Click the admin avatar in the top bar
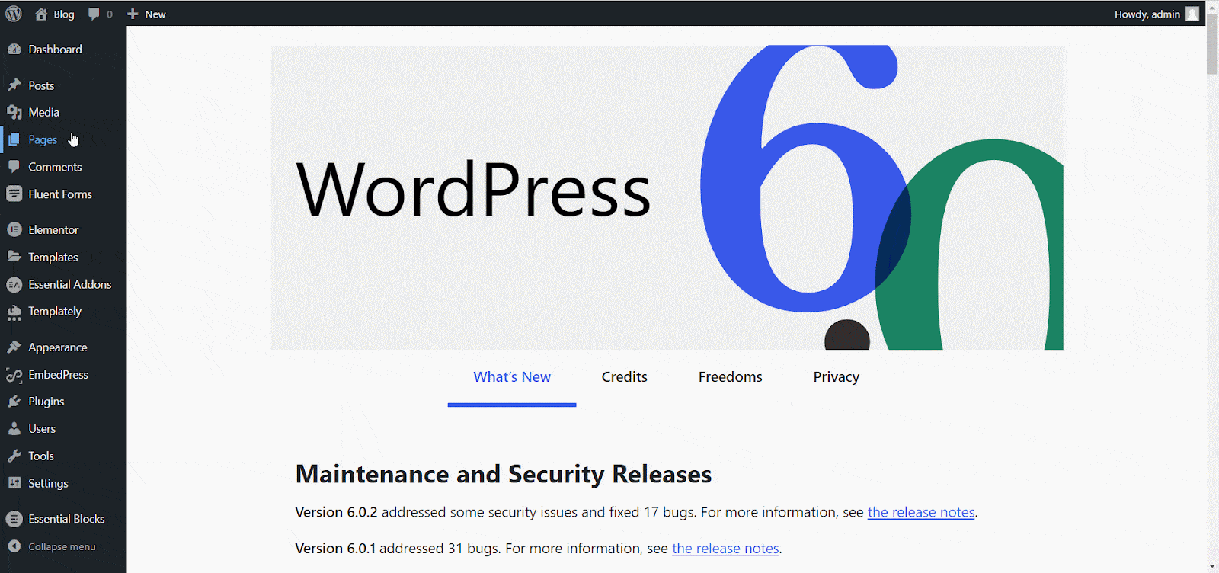 click(x=1192, y=14)
